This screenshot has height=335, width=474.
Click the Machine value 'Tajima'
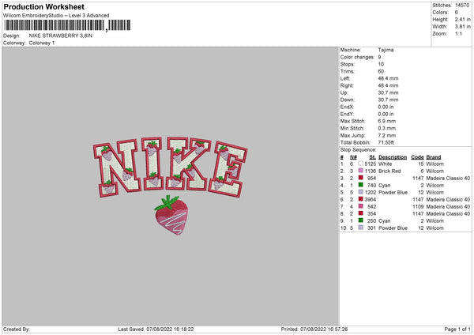(386, 50)
